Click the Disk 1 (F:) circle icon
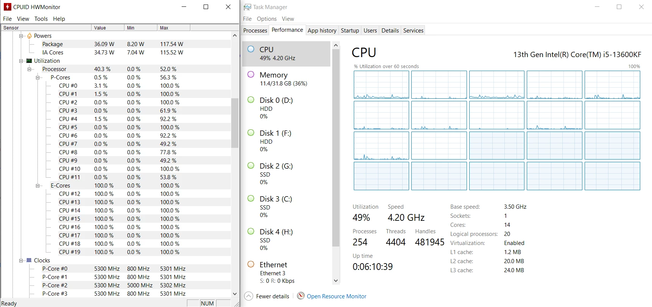The width and height of the screenshot is (652, 307). coord(251,132)
